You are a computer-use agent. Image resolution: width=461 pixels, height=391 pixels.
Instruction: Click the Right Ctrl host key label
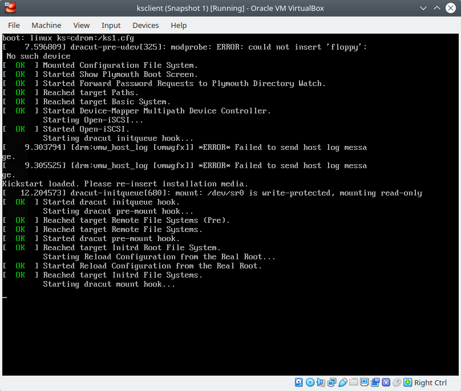coord(430,382)
